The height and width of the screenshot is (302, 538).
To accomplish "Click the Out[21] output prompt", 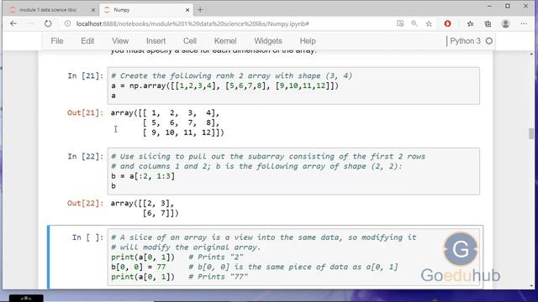I will [85, 112].
